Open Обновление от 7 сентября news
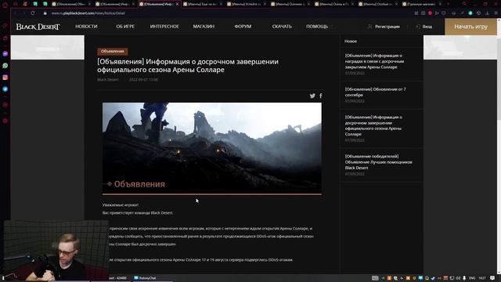 coord(375,92)
